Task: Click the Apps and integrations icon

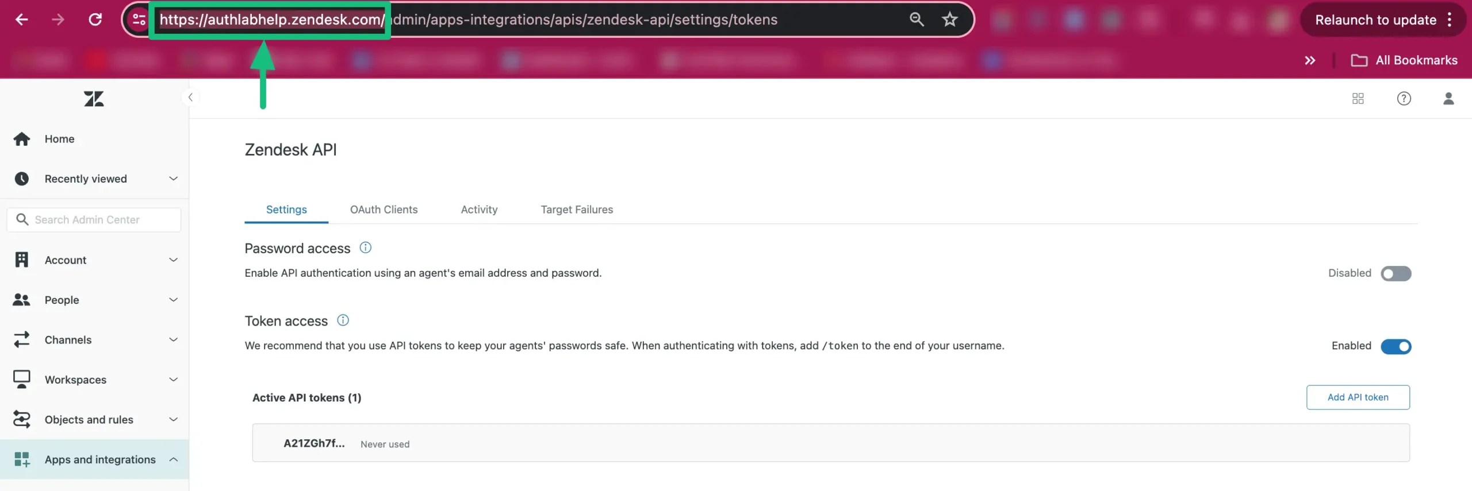Action: (22, 459)
